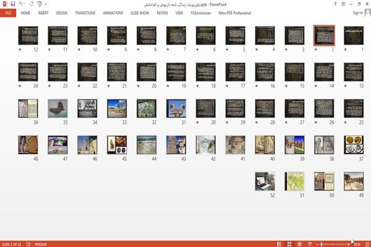Screen dimensions: 371x247
Task: Select slide 24 thumbnail
Action: click(28, 72)
